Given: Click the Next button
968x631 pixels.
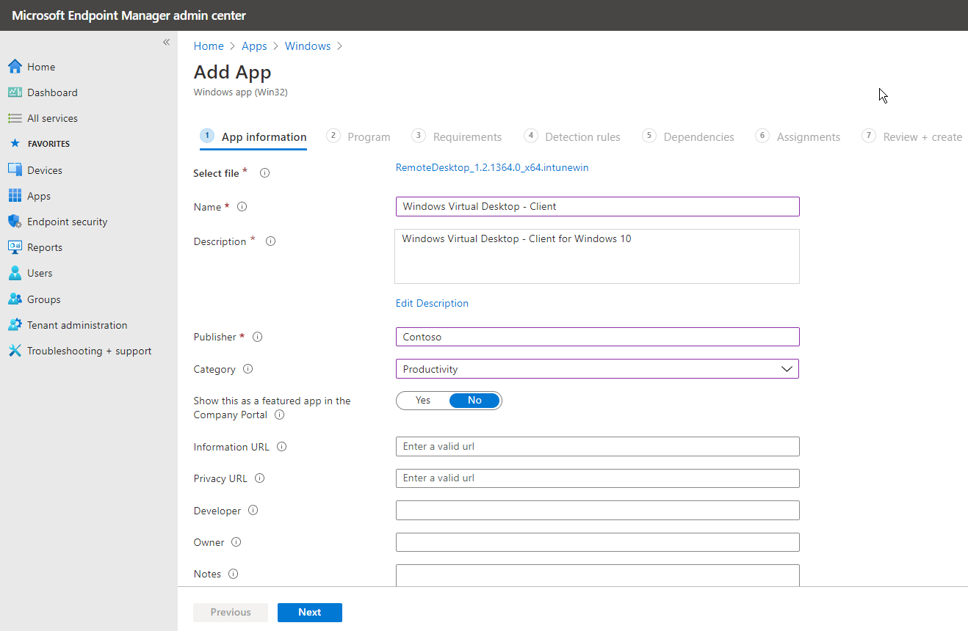Looking at the screenshot, I should (x=310, y=612).
